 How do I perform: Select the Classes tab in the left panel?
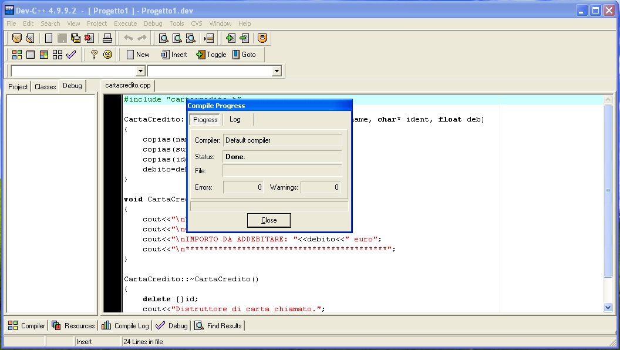click(45, 86)
